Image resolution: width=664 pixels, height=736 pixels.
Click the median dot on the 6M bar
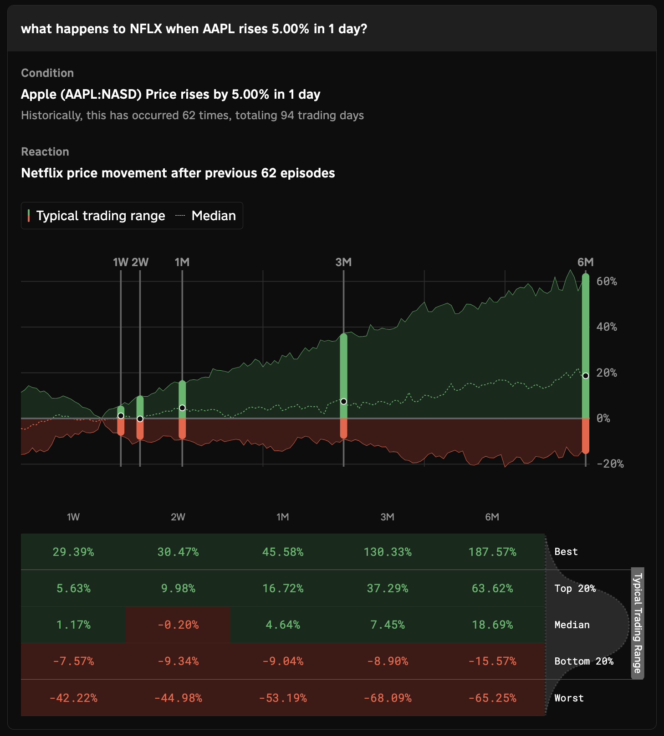coord(586,376)
